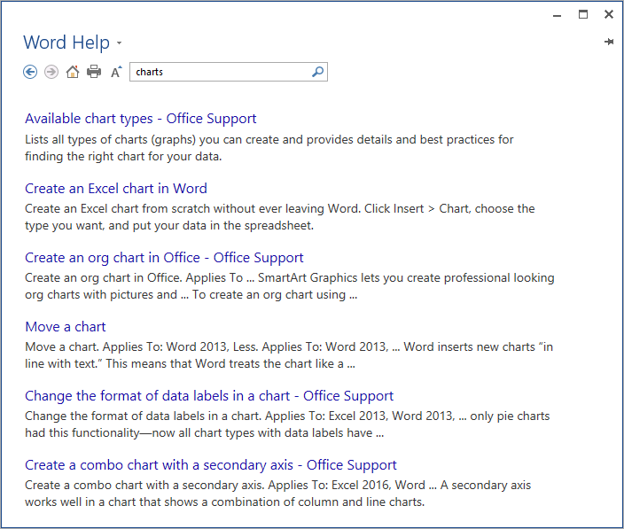
Task: Click text 'Move a chart. Applies To: Word 2013'
Action: (x=126, y=346)
